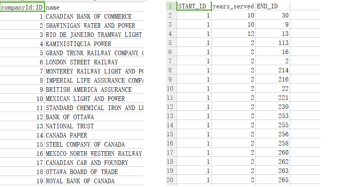Select row header 1 in right sheet
This screenshot has width=344, height=187.
coord(171,6)
